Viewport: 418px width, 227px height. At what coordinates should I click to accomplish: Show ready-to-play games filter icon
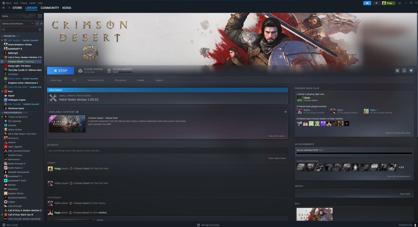click(41, 24)
